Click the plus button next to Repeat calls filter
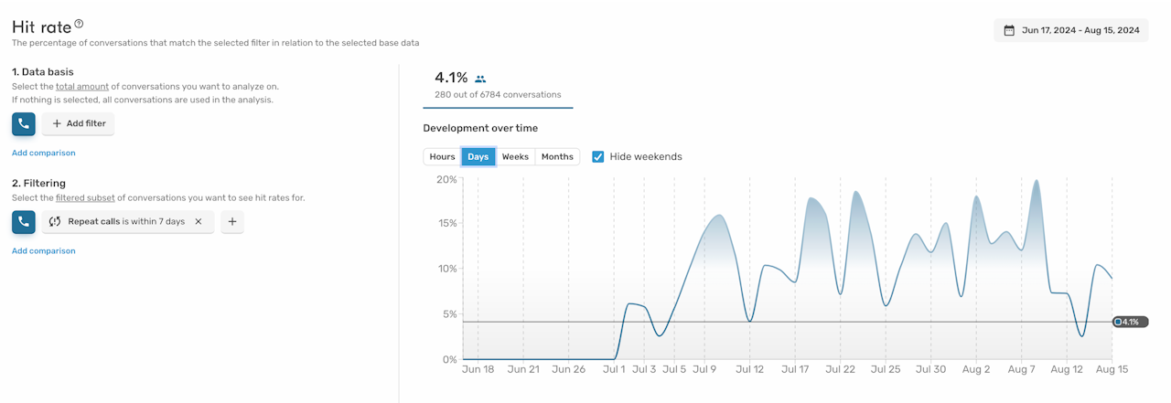 [232, 222]
